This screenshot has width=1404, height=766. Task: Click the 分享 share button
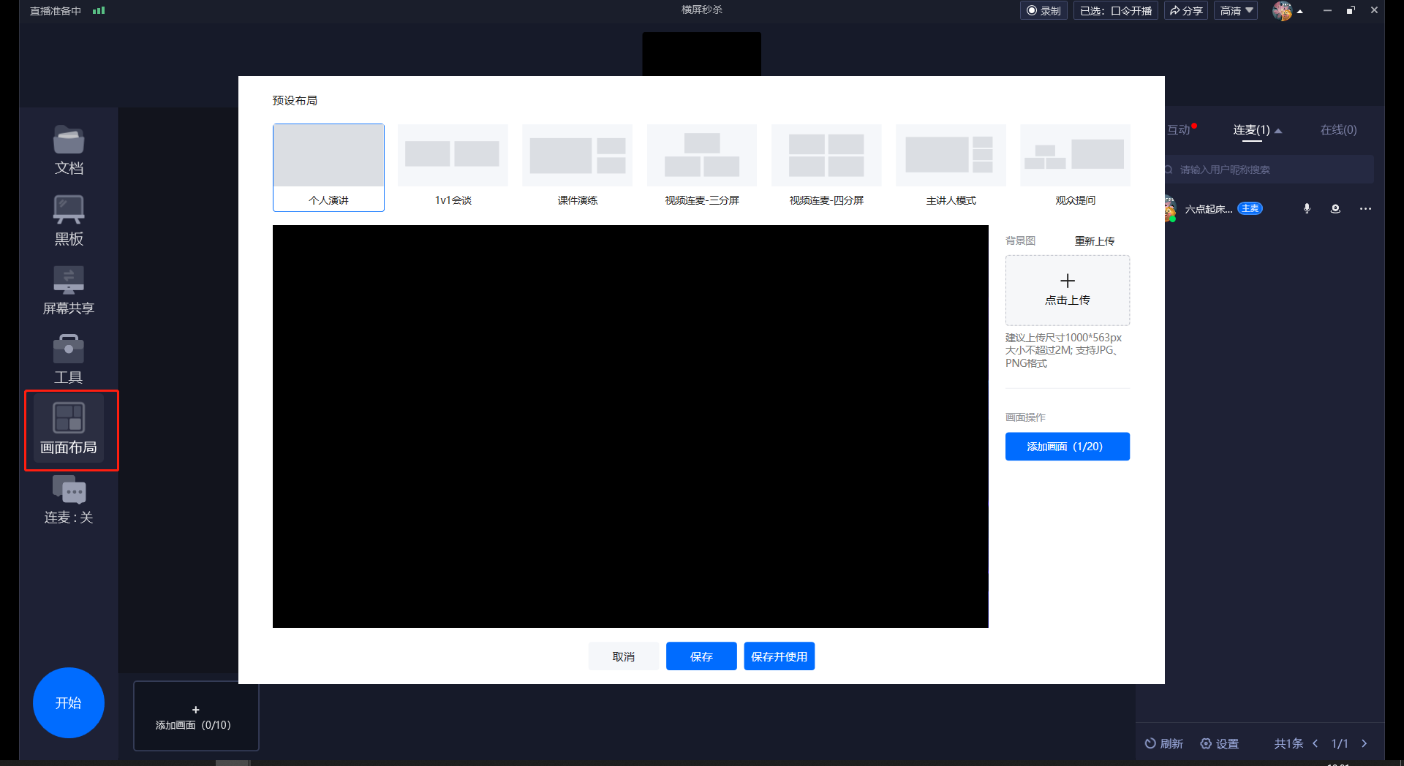click(x=1186, y=11)
